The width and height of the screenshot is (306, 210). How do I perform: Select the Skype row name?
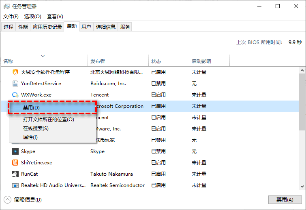[x=28, y=151]
